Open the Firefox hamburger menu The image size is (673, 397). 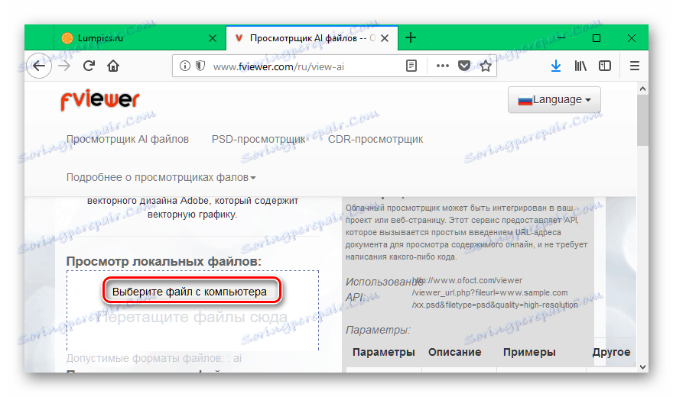635,66
